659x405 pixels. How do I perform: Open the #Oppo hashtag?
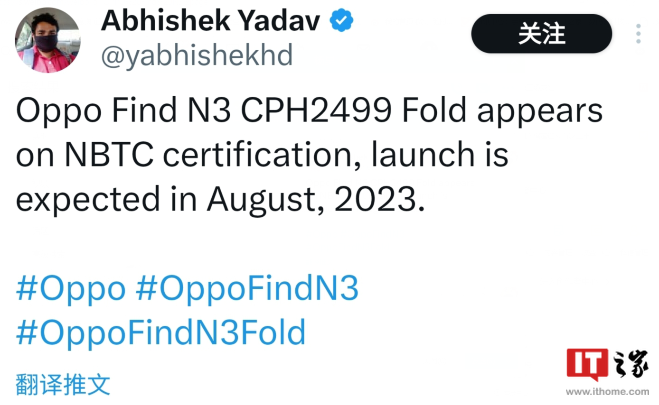point(71,288)
